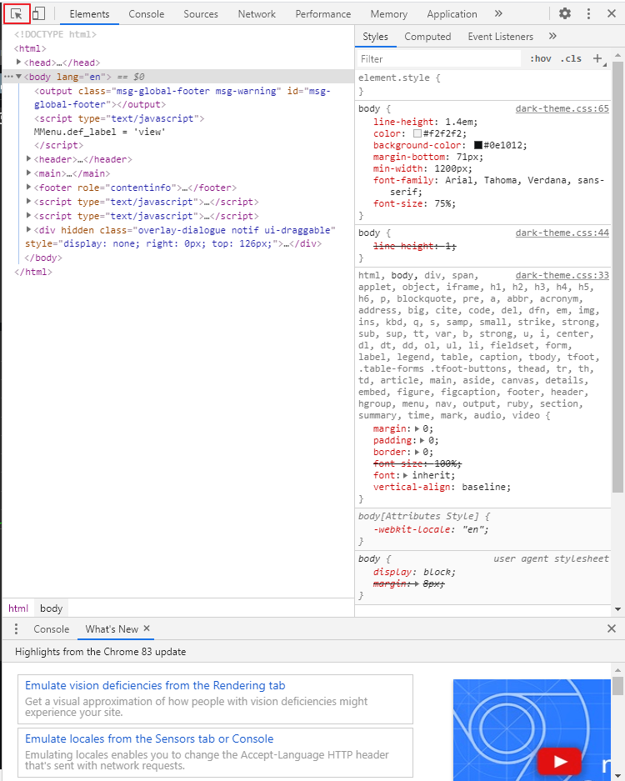625x781 pixels.
Task: Click the Filter styles input field
Action: click(x=440, y=59)
